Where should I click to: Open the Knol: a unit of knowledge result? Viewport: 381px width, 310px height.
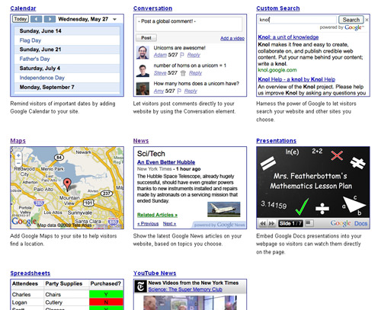(x=288, y=37)
